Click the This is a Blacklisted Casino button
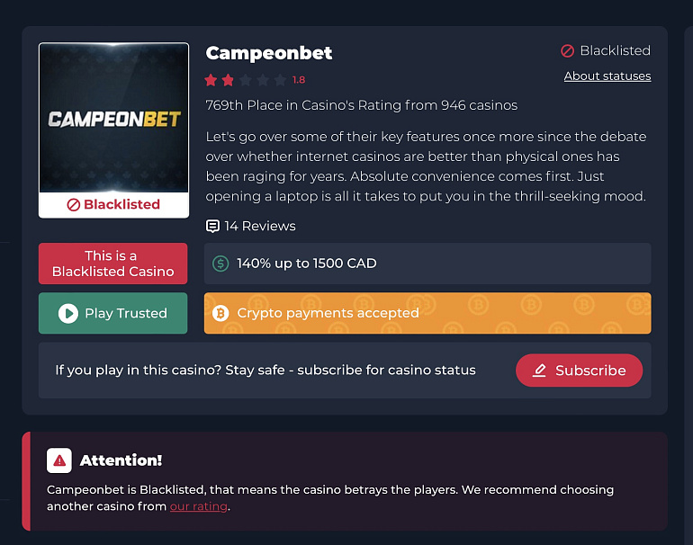 point(113,264)
